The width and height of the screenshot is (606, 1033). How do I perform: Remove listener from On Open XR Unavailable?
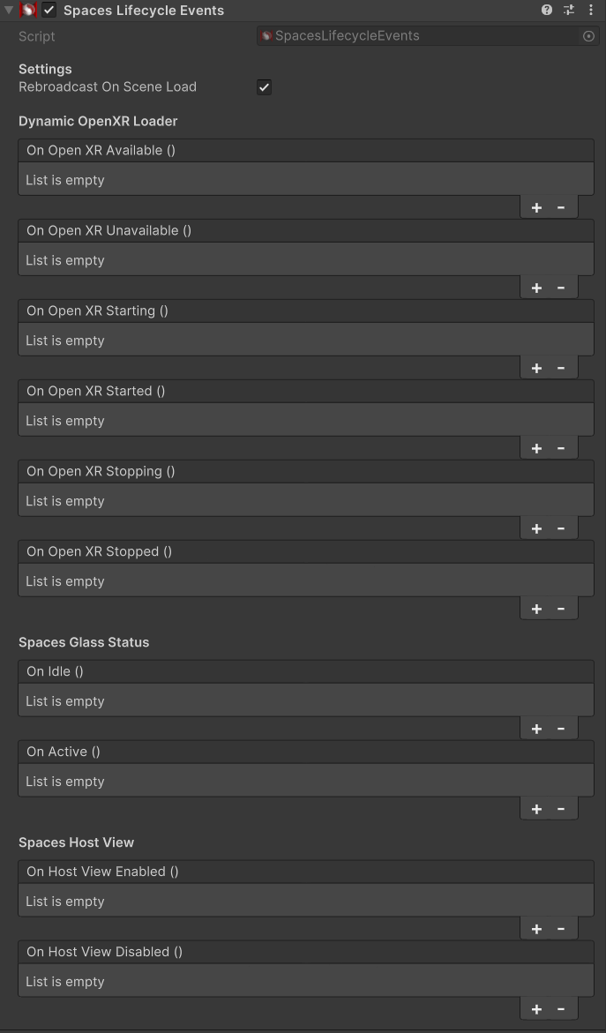[561, 288]
